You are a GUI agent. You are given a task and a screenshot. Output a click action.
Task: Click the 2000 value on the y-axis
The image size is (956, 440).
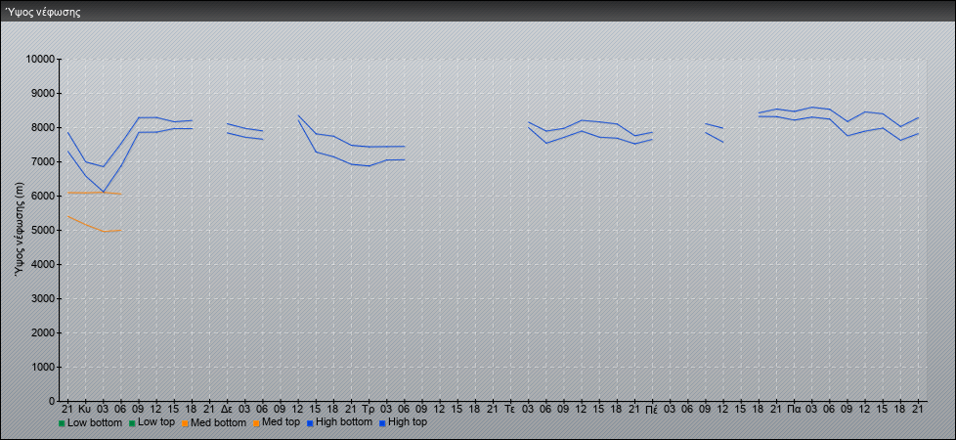point(43,332)
